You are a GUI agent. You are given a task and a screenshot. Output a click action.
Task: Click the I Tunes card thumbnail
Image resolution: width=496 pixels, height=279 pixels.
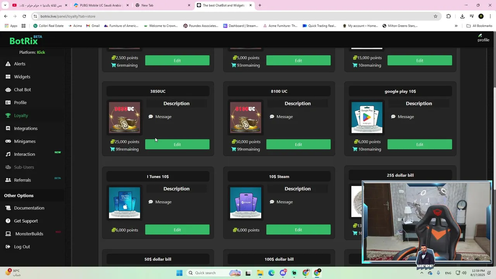click(x=124, y=203)
